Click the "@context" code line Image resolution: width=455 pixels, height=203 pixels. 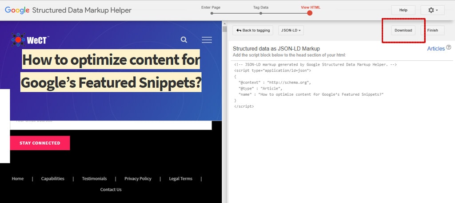275,82
